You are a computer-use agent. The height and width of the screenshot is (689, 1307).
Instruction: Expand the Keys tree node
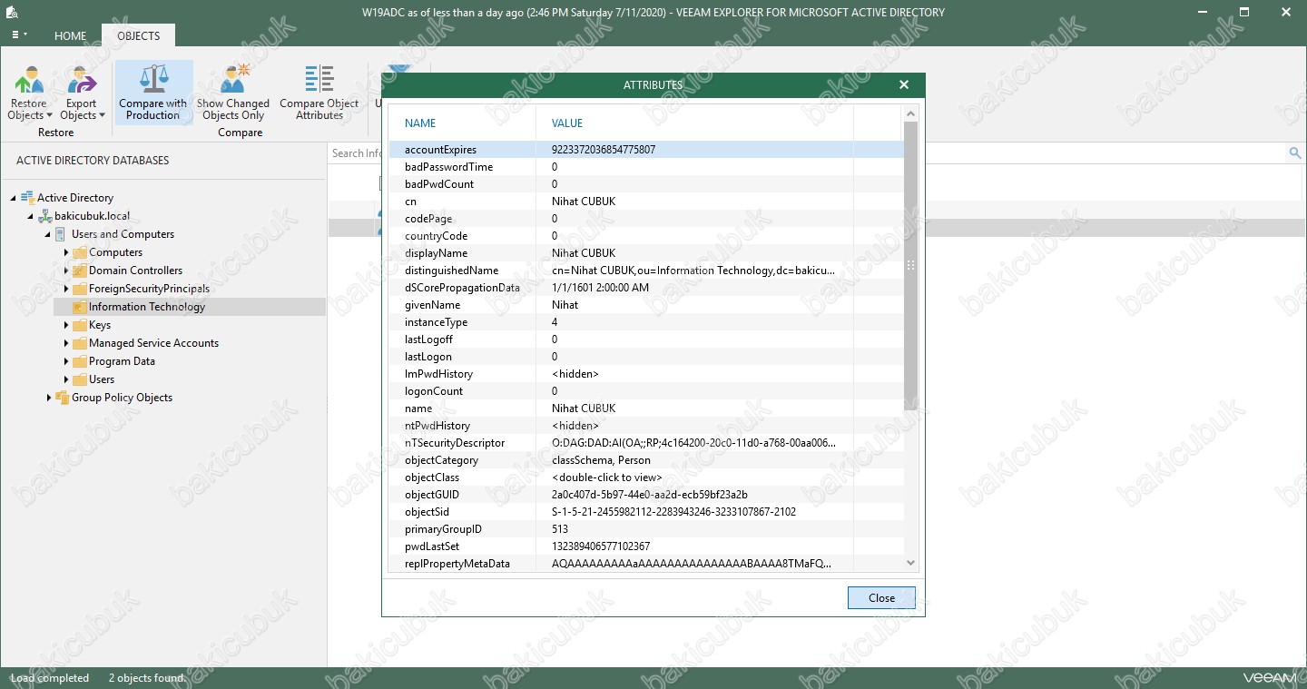tap(66, 325)
